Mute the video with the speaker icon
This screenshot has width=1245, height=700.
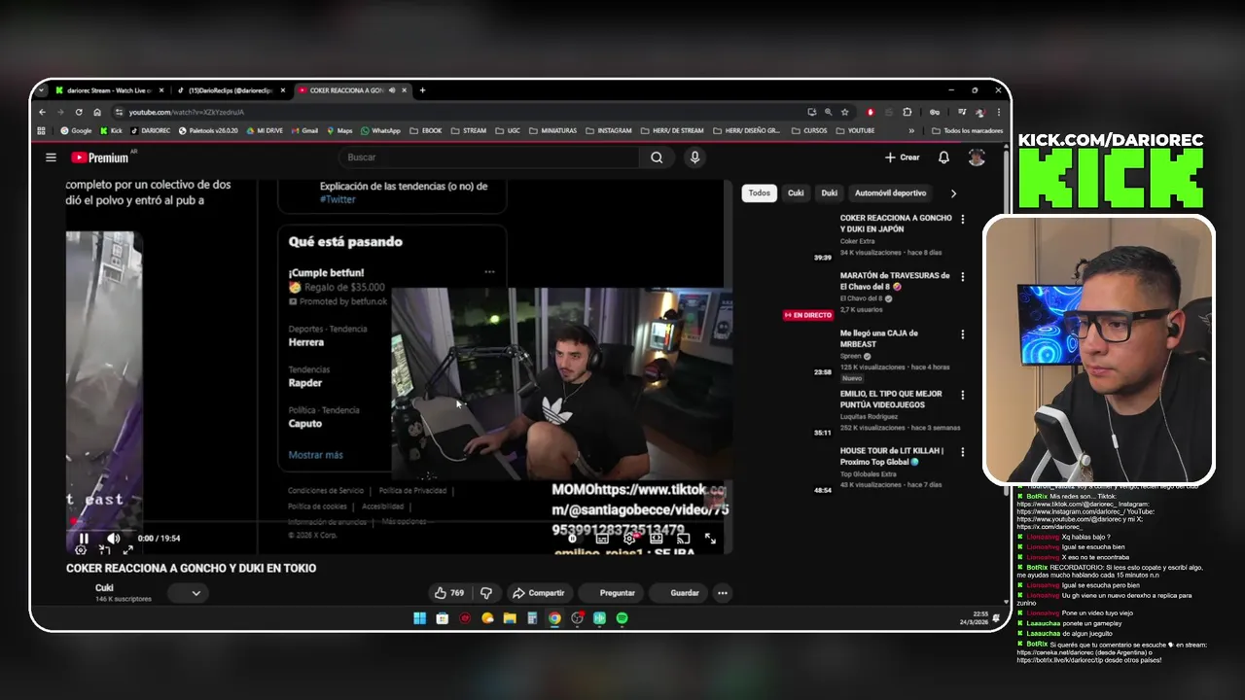(x=113, y=539)
